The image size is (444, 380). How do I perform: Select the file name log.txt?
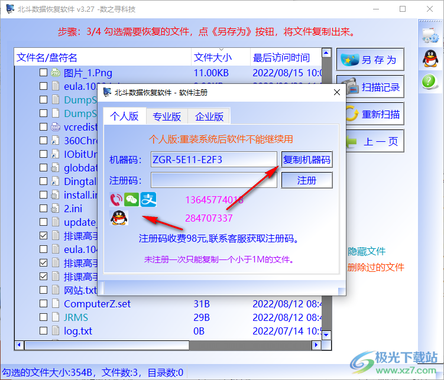(78, 331)
